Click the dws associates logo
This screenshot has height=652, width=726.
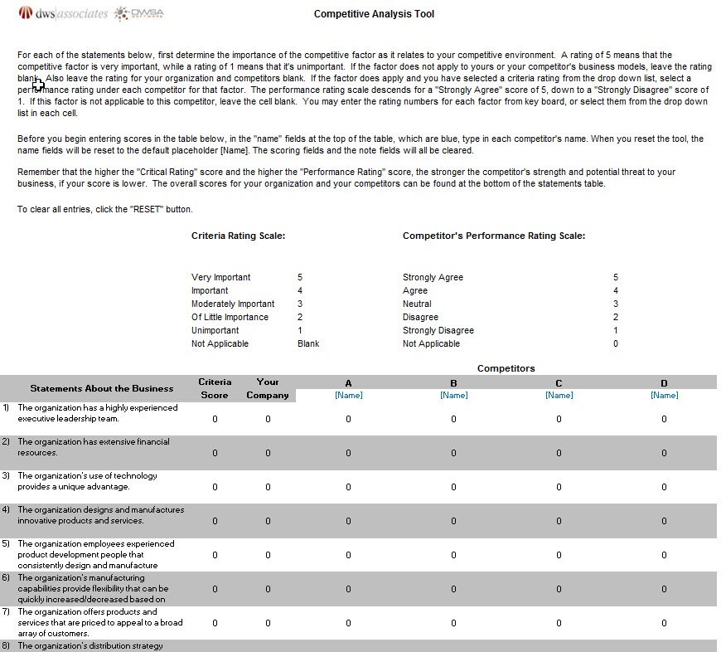63,13
